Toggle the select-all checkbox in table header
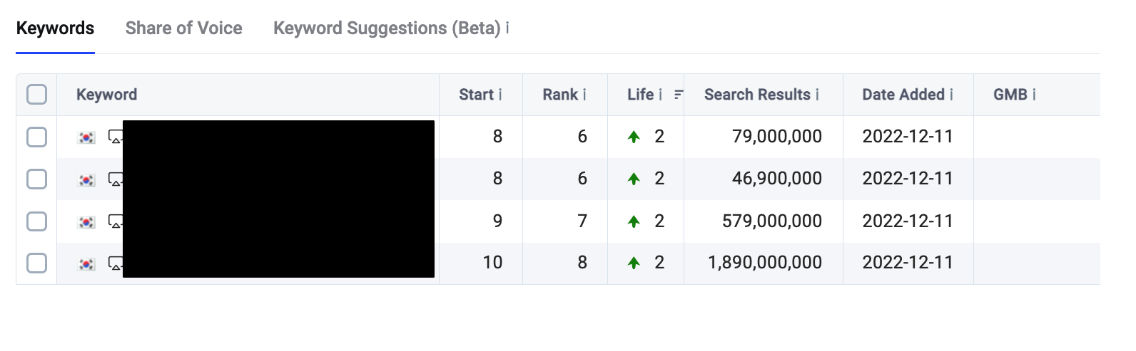 point(36,95)
